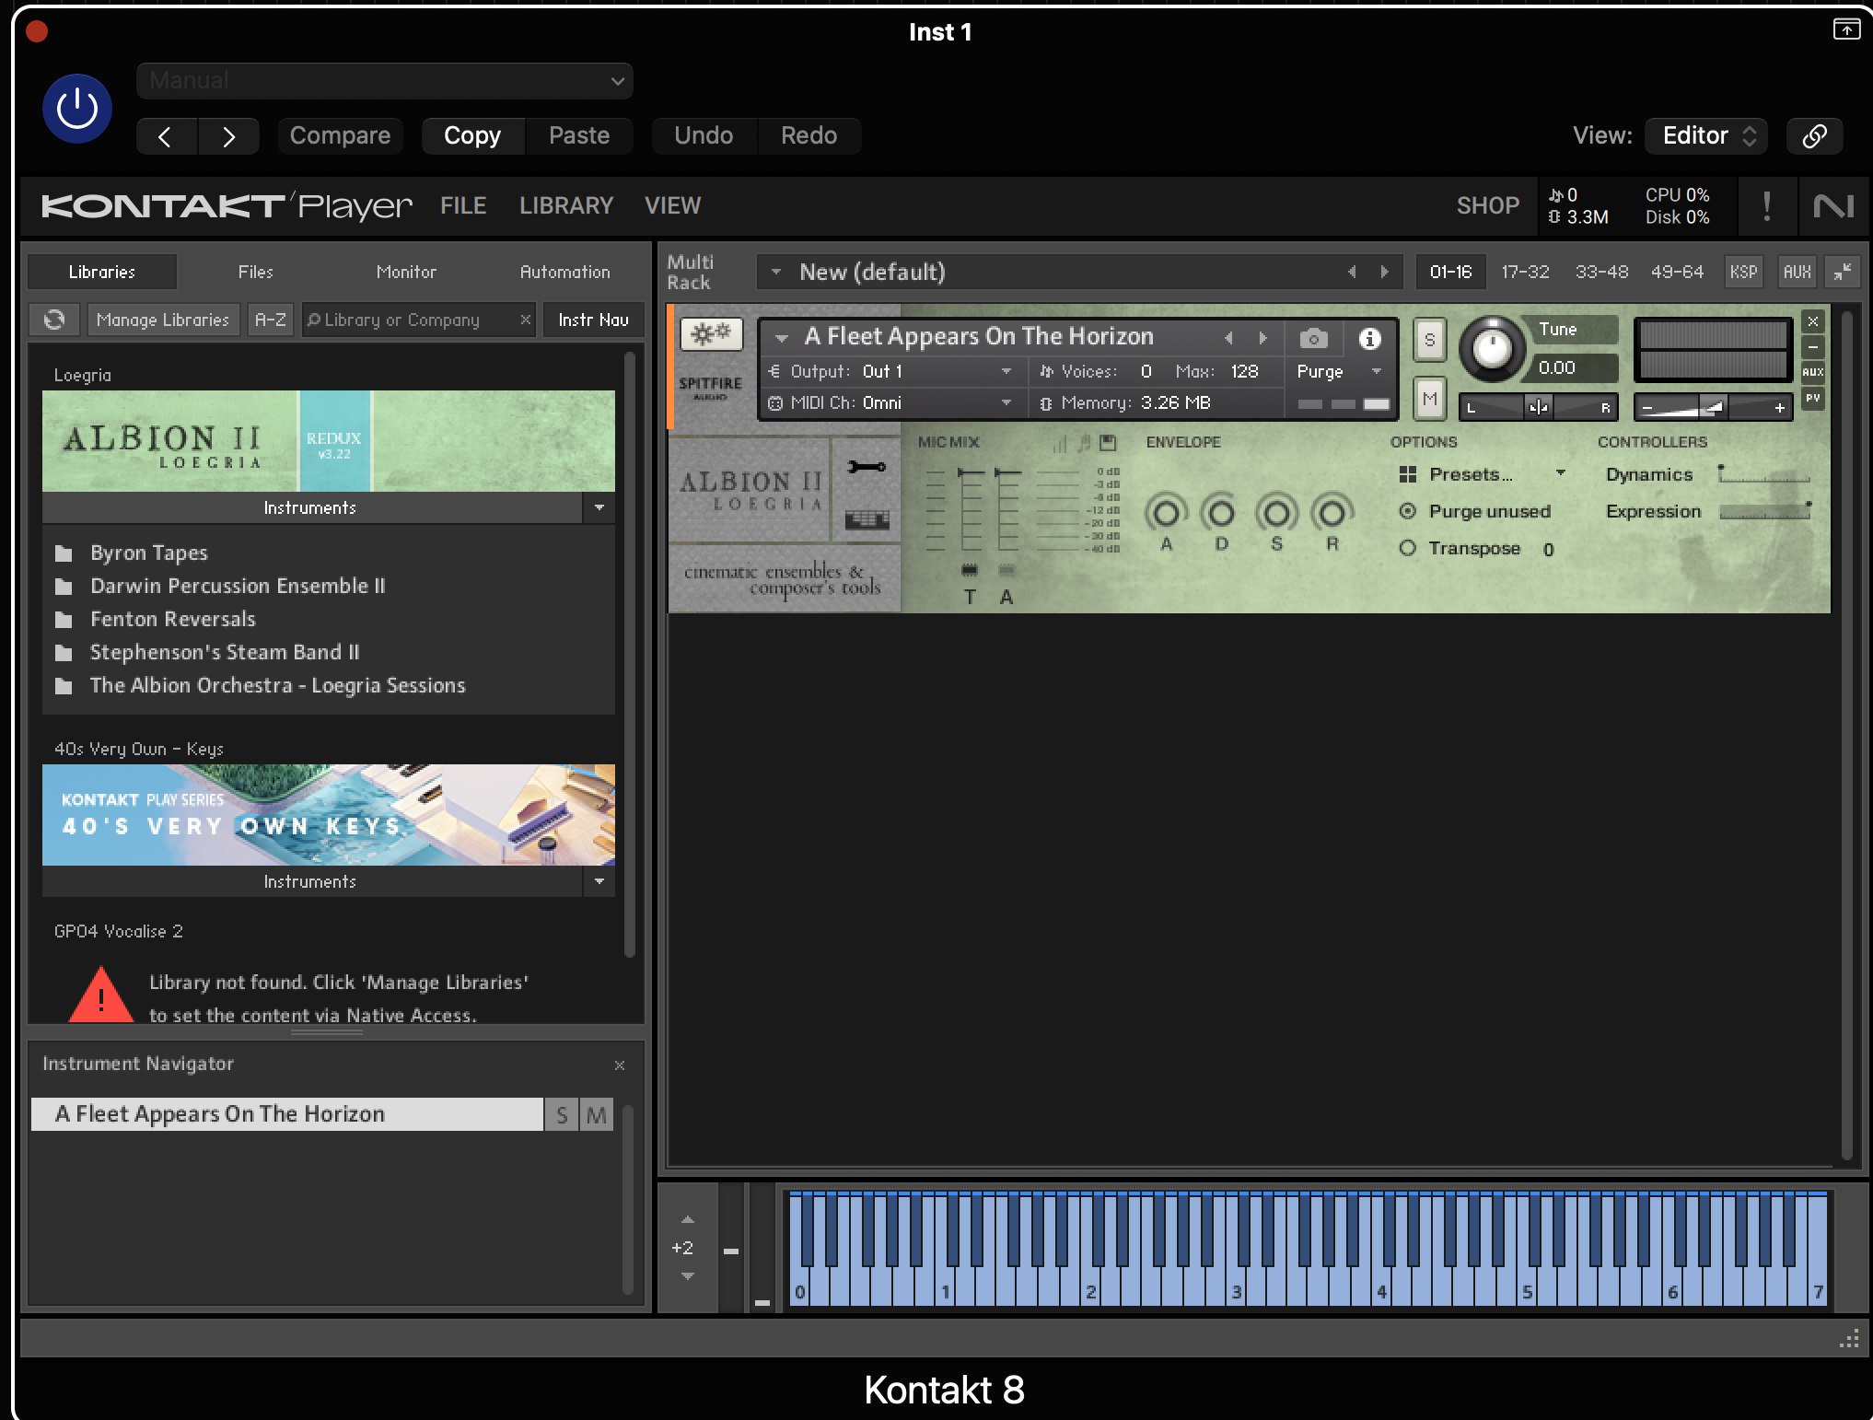Go to next preset arrow
This screenshot has height=1420, width=1873.
pos(228,136)
